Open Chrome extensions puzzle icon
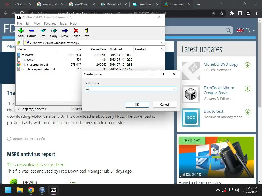Screen dimensions: 262x196 coord(232,13)
